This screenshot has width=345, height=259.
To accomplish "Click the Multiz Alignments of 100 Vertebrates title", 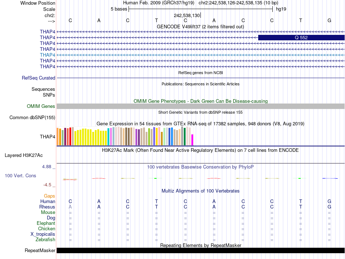I will pos(200,191).
